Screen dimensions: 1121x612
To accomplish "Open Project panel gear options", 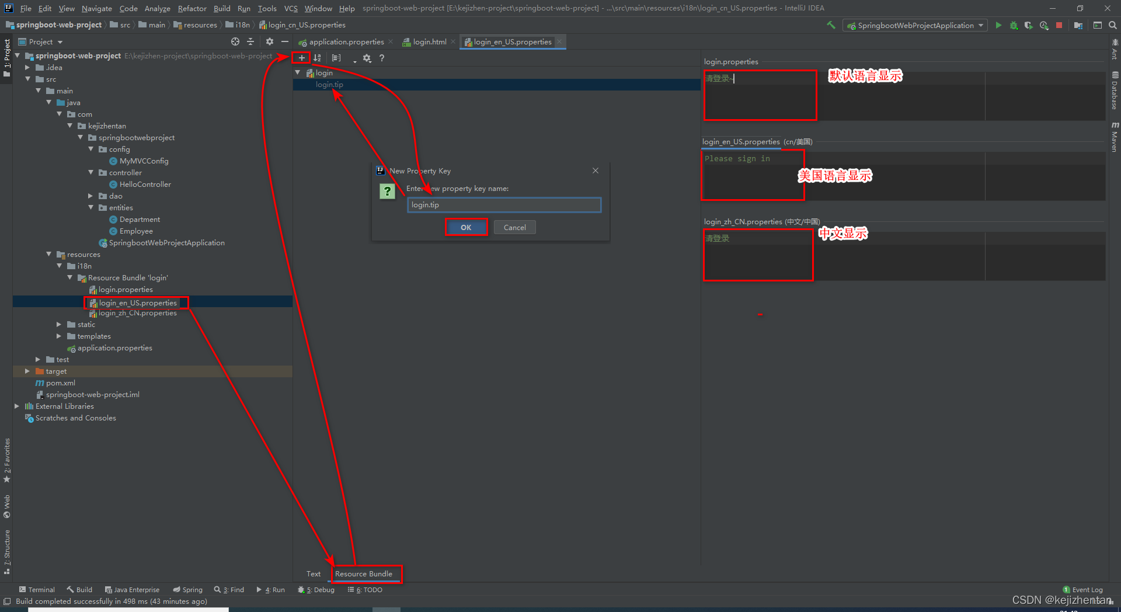I will [x=269, y=41].
